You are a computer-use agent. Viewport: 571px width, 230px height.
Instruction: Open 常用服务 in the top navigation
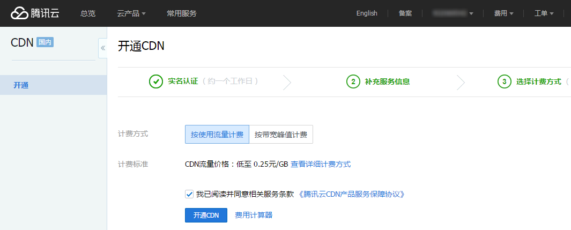pos(182,13)
